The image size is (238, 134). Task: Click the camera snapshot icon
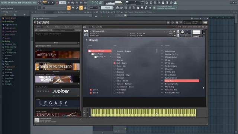click(170, 31)
